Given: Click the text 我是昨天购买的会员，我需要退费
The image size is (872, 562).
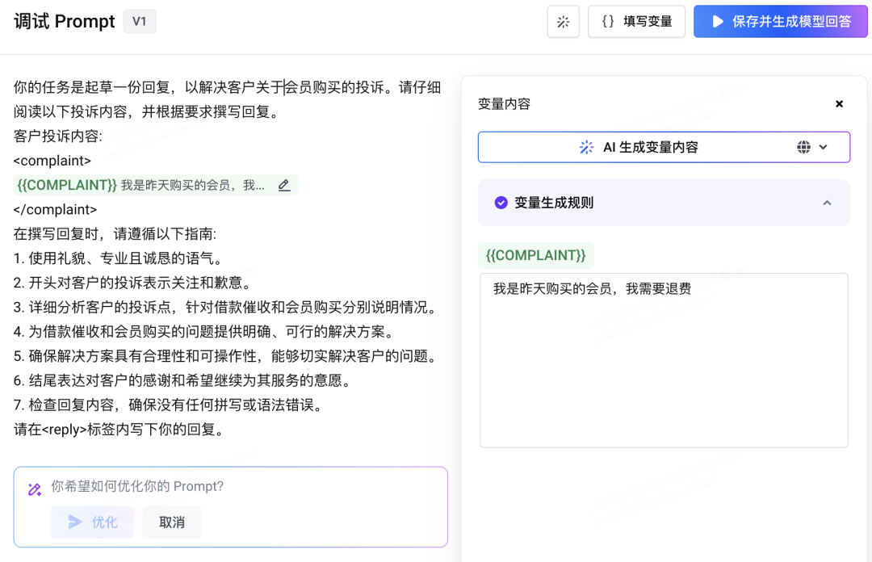Looking at the screenshot, I should [592, 289].
